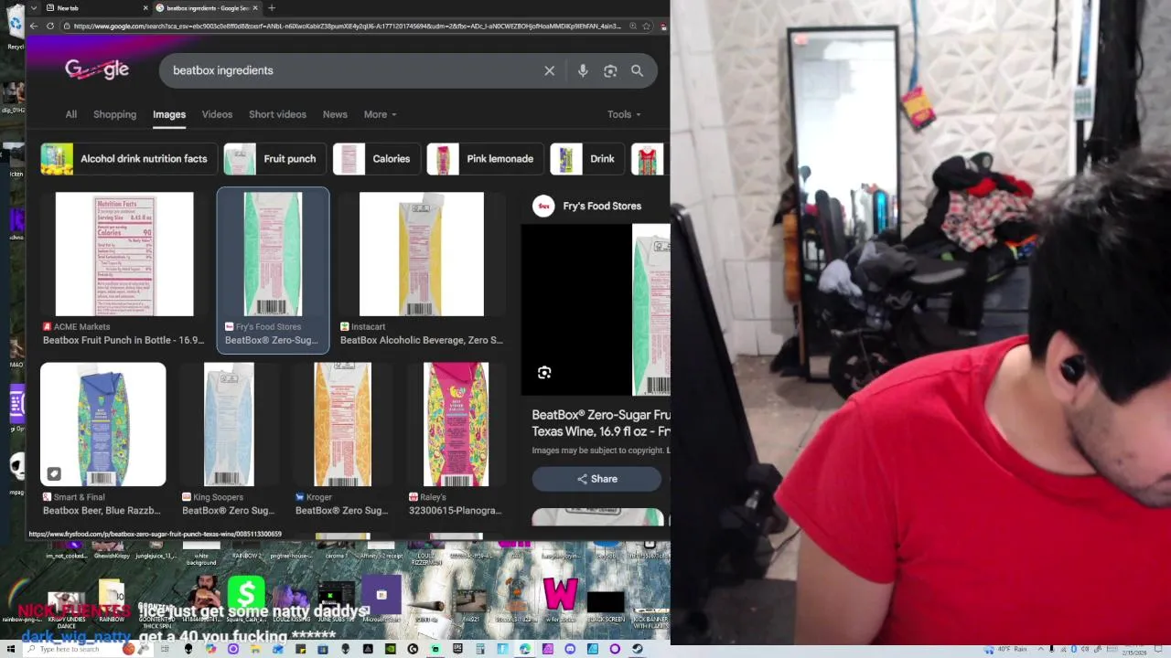The image size is (1171, 658).
Task: Click the Share button
Action: (x=596, y=479)
